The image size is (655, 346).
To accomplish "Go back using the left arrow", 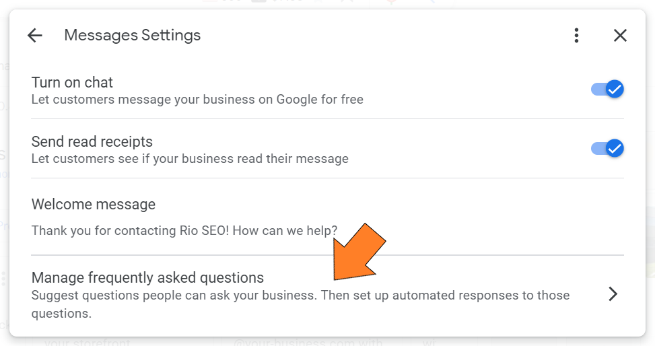I will 35,36.
